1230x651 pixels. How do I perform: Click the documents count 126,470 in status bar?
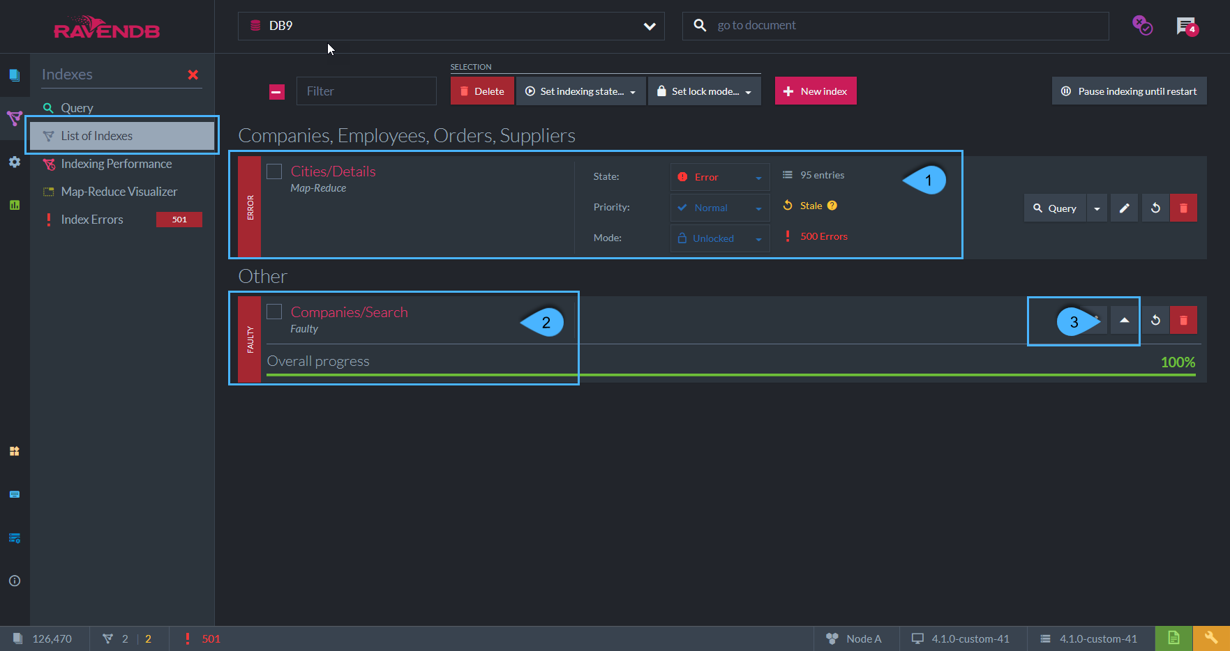click(43, 638)
